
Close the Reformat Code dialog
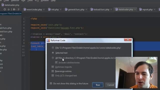[x=128, y=39]
